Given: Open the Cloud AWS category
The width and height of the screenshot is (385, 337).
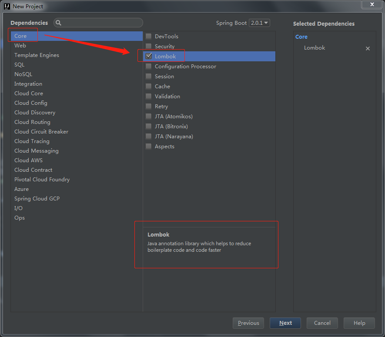Looking at the screenshot, I should pos(77,160).
